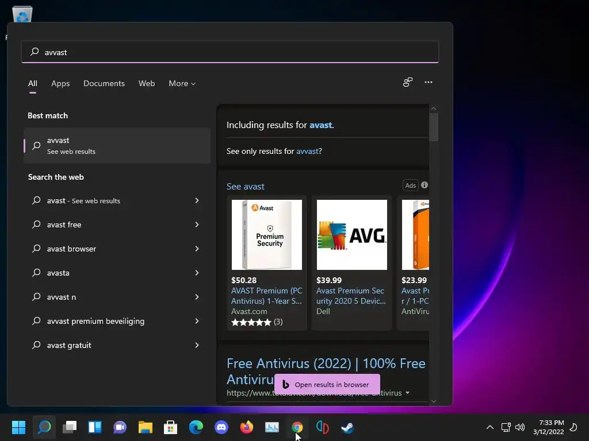Select the 'avast gratuit' suggestion text

click(69, 345)
